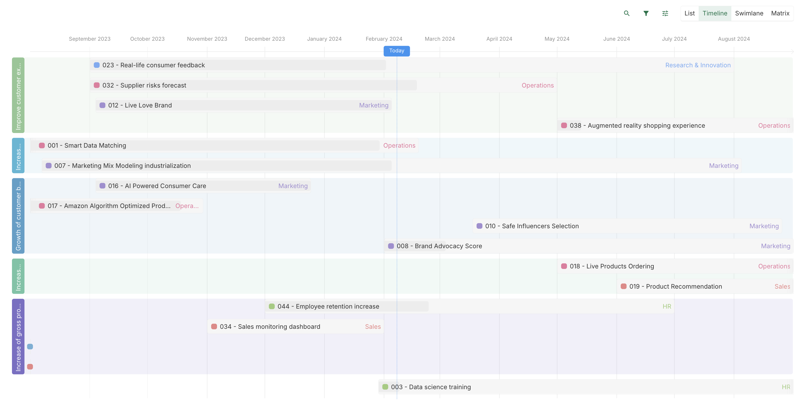Click the purple status dot on 012 Live Love Brand

(x=102, y=105)
